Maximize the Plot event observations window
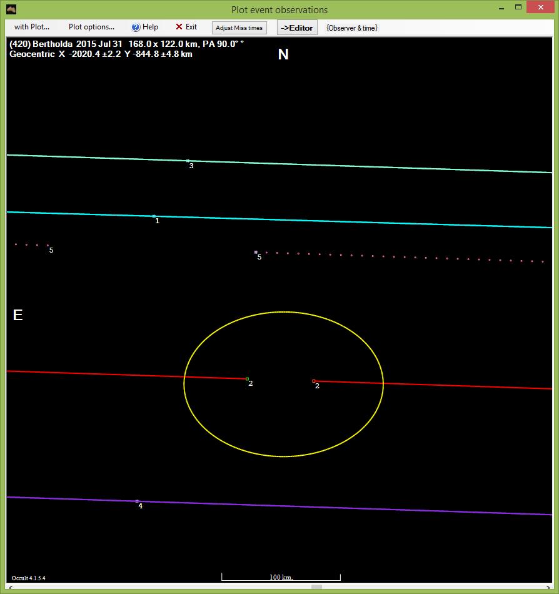The image size is (559, 594). (518, 8)
